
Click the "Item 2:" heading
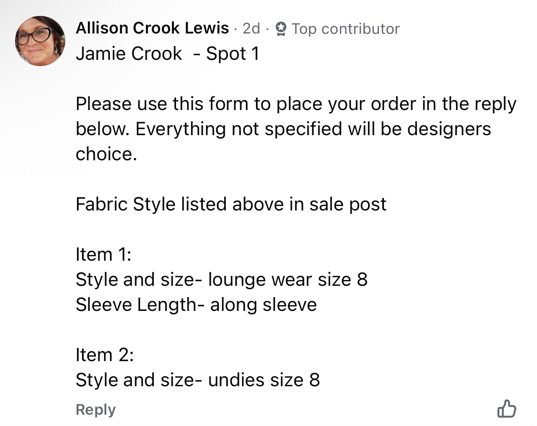point(105,355)
